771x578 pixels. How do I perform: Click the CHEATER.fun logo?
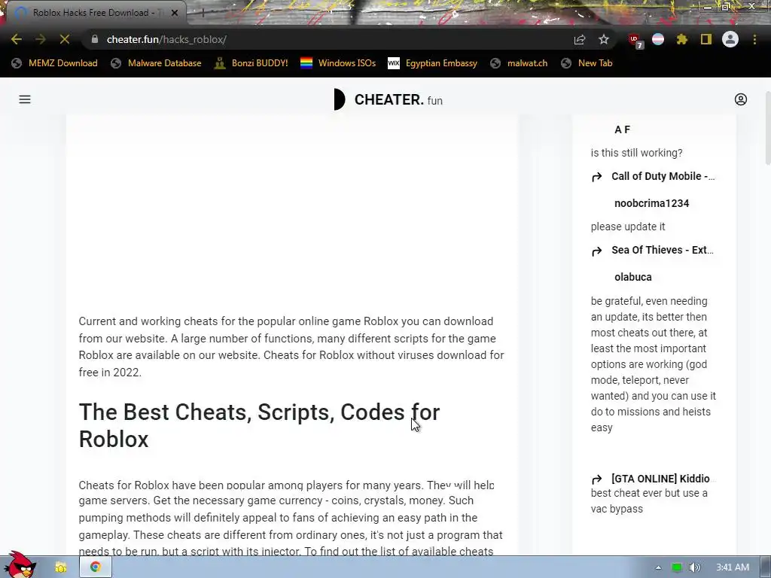click(389, 99)
